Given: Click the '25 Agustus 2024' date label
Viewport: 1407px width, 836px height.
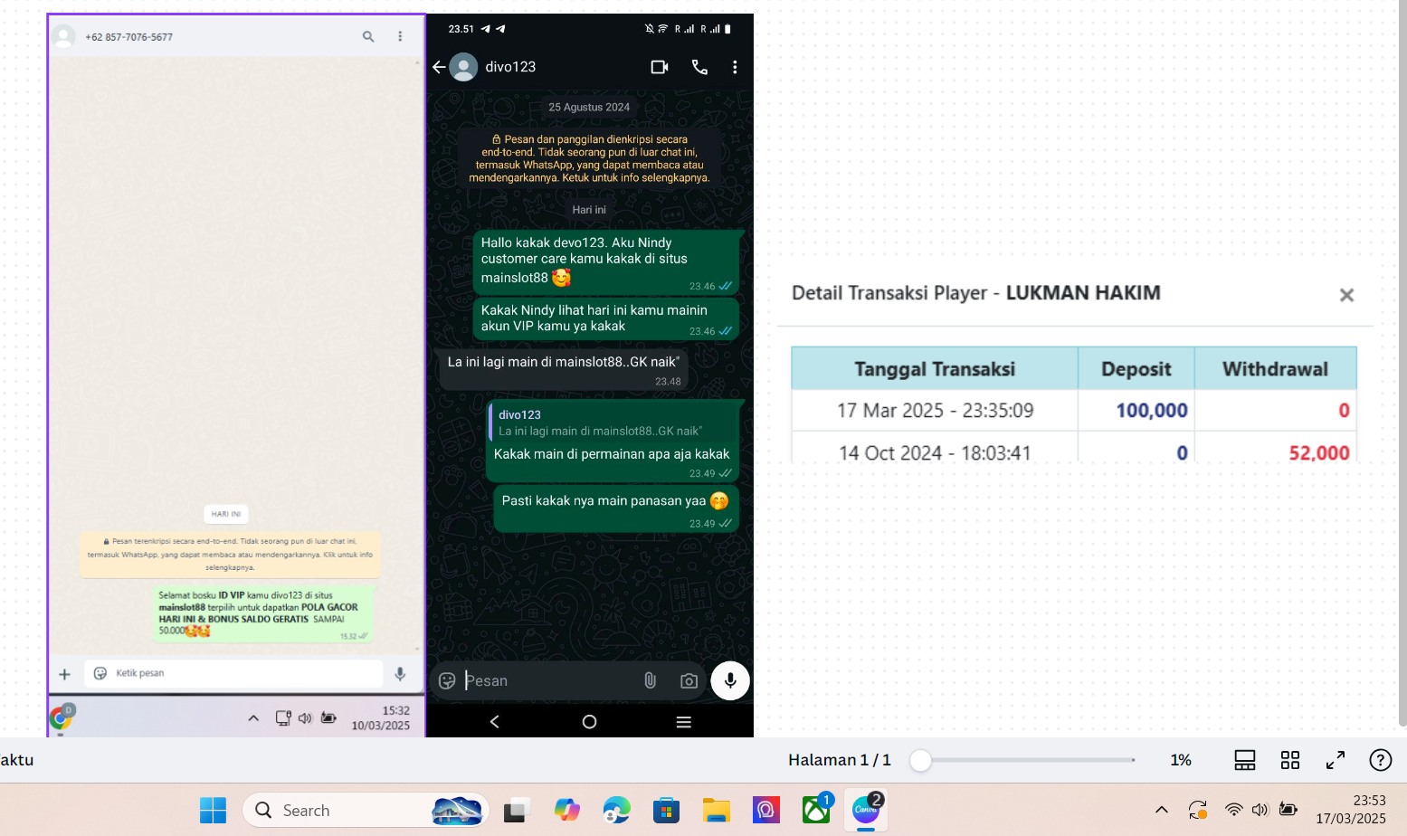Looking at the screenshot, I should pyautogui.click(x=589, y=107).
